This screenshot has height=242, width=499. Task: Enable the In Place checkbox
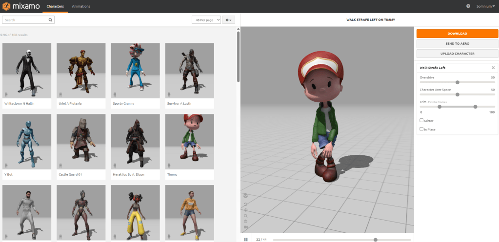pyautogui.click(x=422, y=129)
